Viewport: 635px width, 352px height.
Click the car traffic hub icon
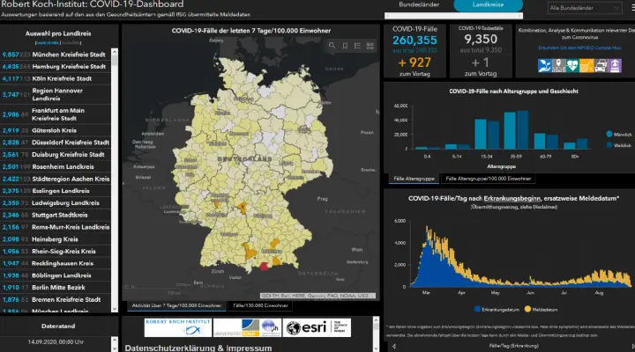tap(601, 65)
